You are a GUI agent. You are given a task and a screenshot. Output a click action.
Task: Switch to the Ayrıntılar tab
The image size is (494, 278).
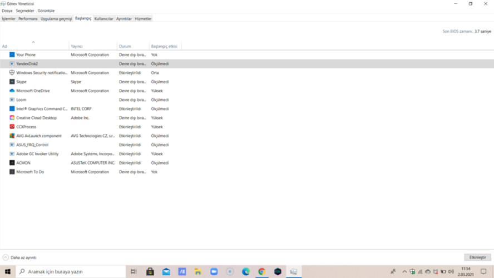pyautogui.click(x=124, y=18)
